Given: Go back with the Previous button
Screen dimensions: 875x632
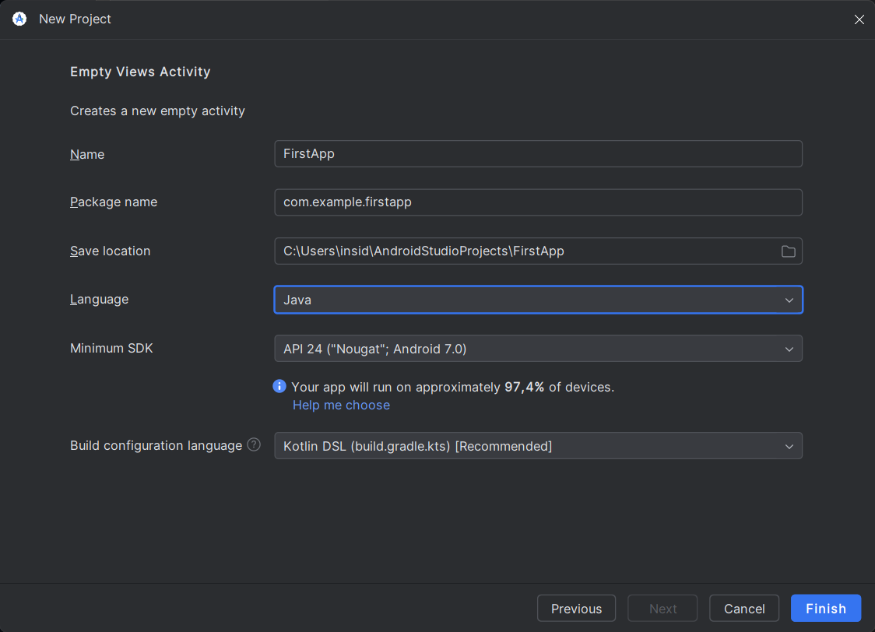Looking at the screenshot, I should click(x=576, y=609).
